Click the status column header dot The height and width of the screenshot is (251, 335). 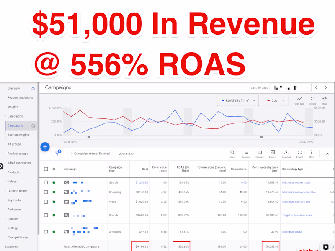(x=54, y=169)
